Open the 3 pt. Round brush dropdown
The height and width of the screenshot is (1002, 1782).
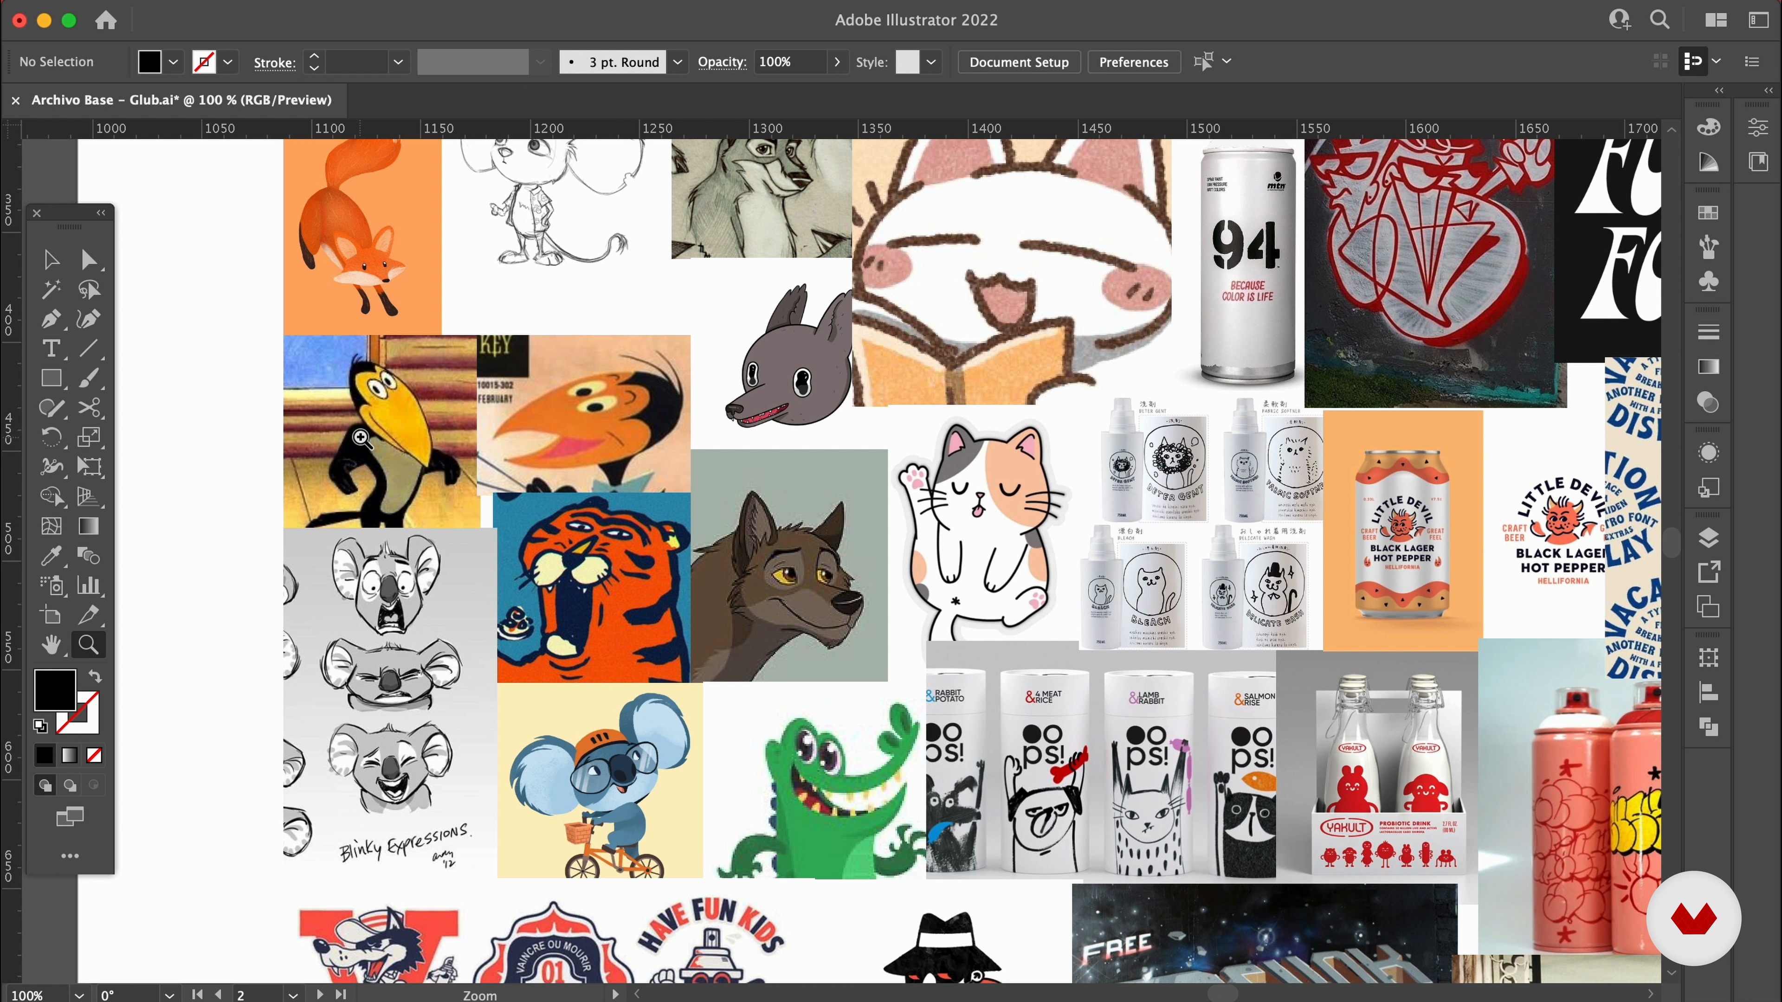[x=677, y=62]
